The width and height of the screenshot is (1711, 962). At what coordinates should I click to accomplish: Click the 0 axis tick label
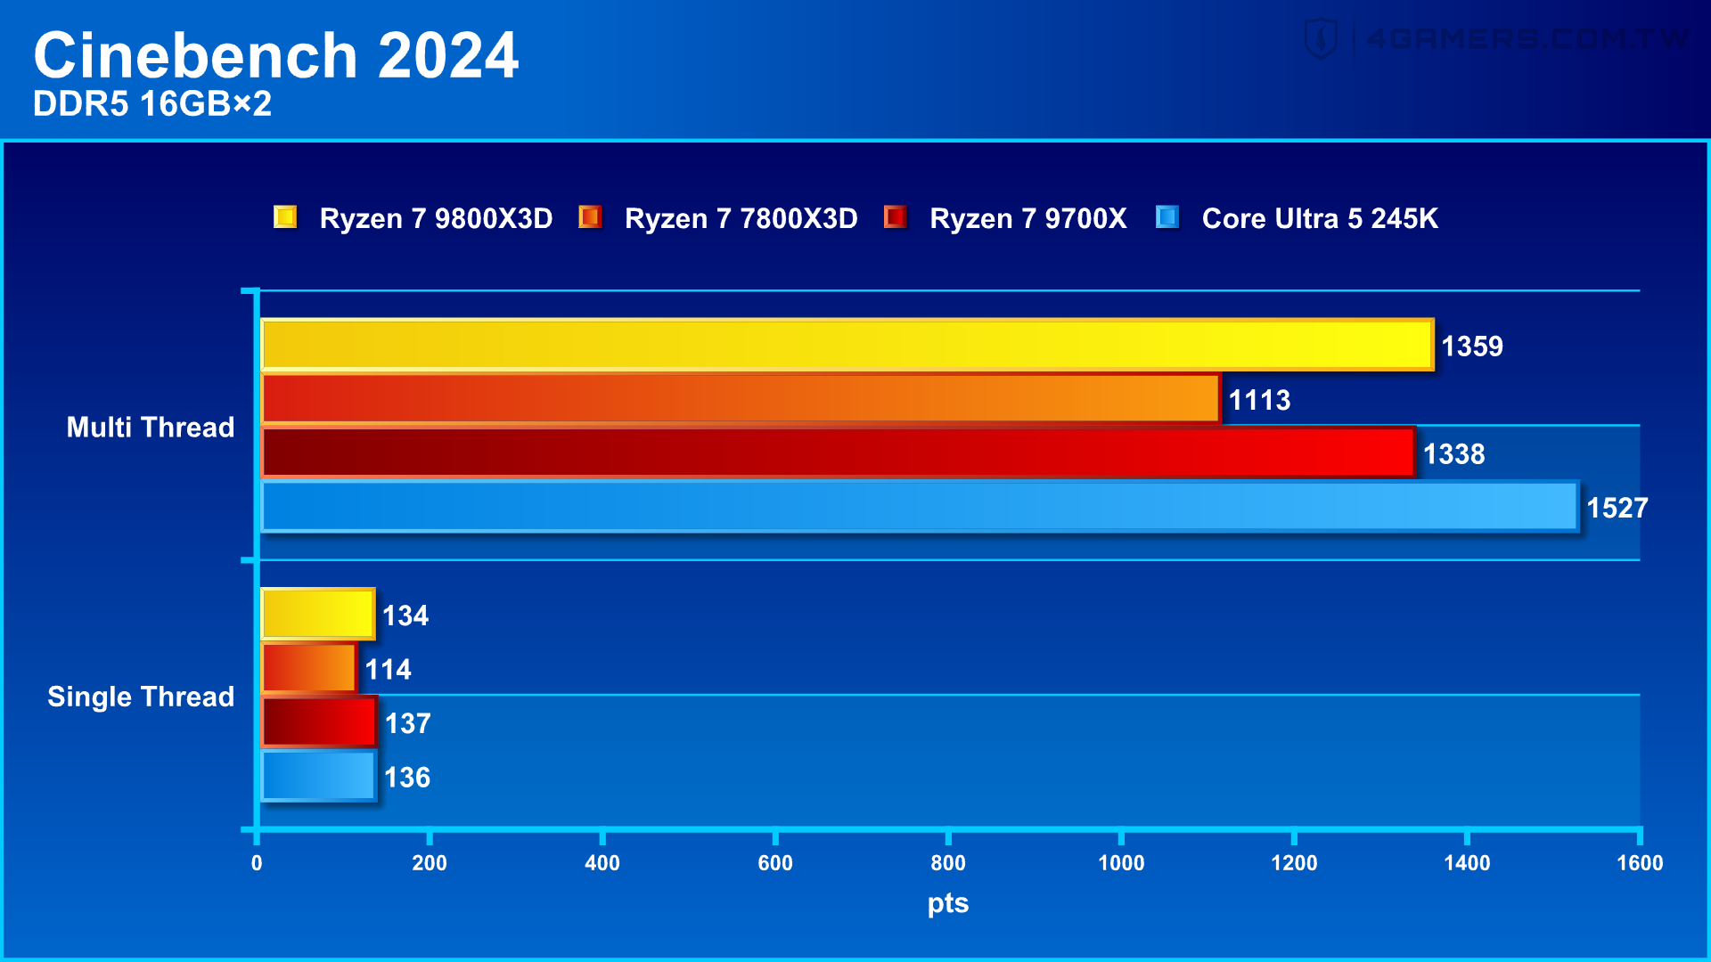click(x=257, y=863)
